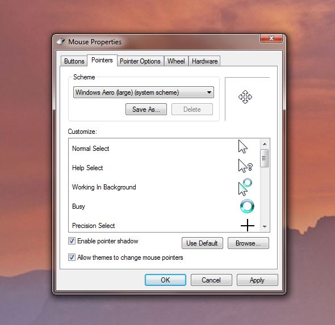
Task: Select the "Normal Select" list row text
Action: [x=91, y=148]
